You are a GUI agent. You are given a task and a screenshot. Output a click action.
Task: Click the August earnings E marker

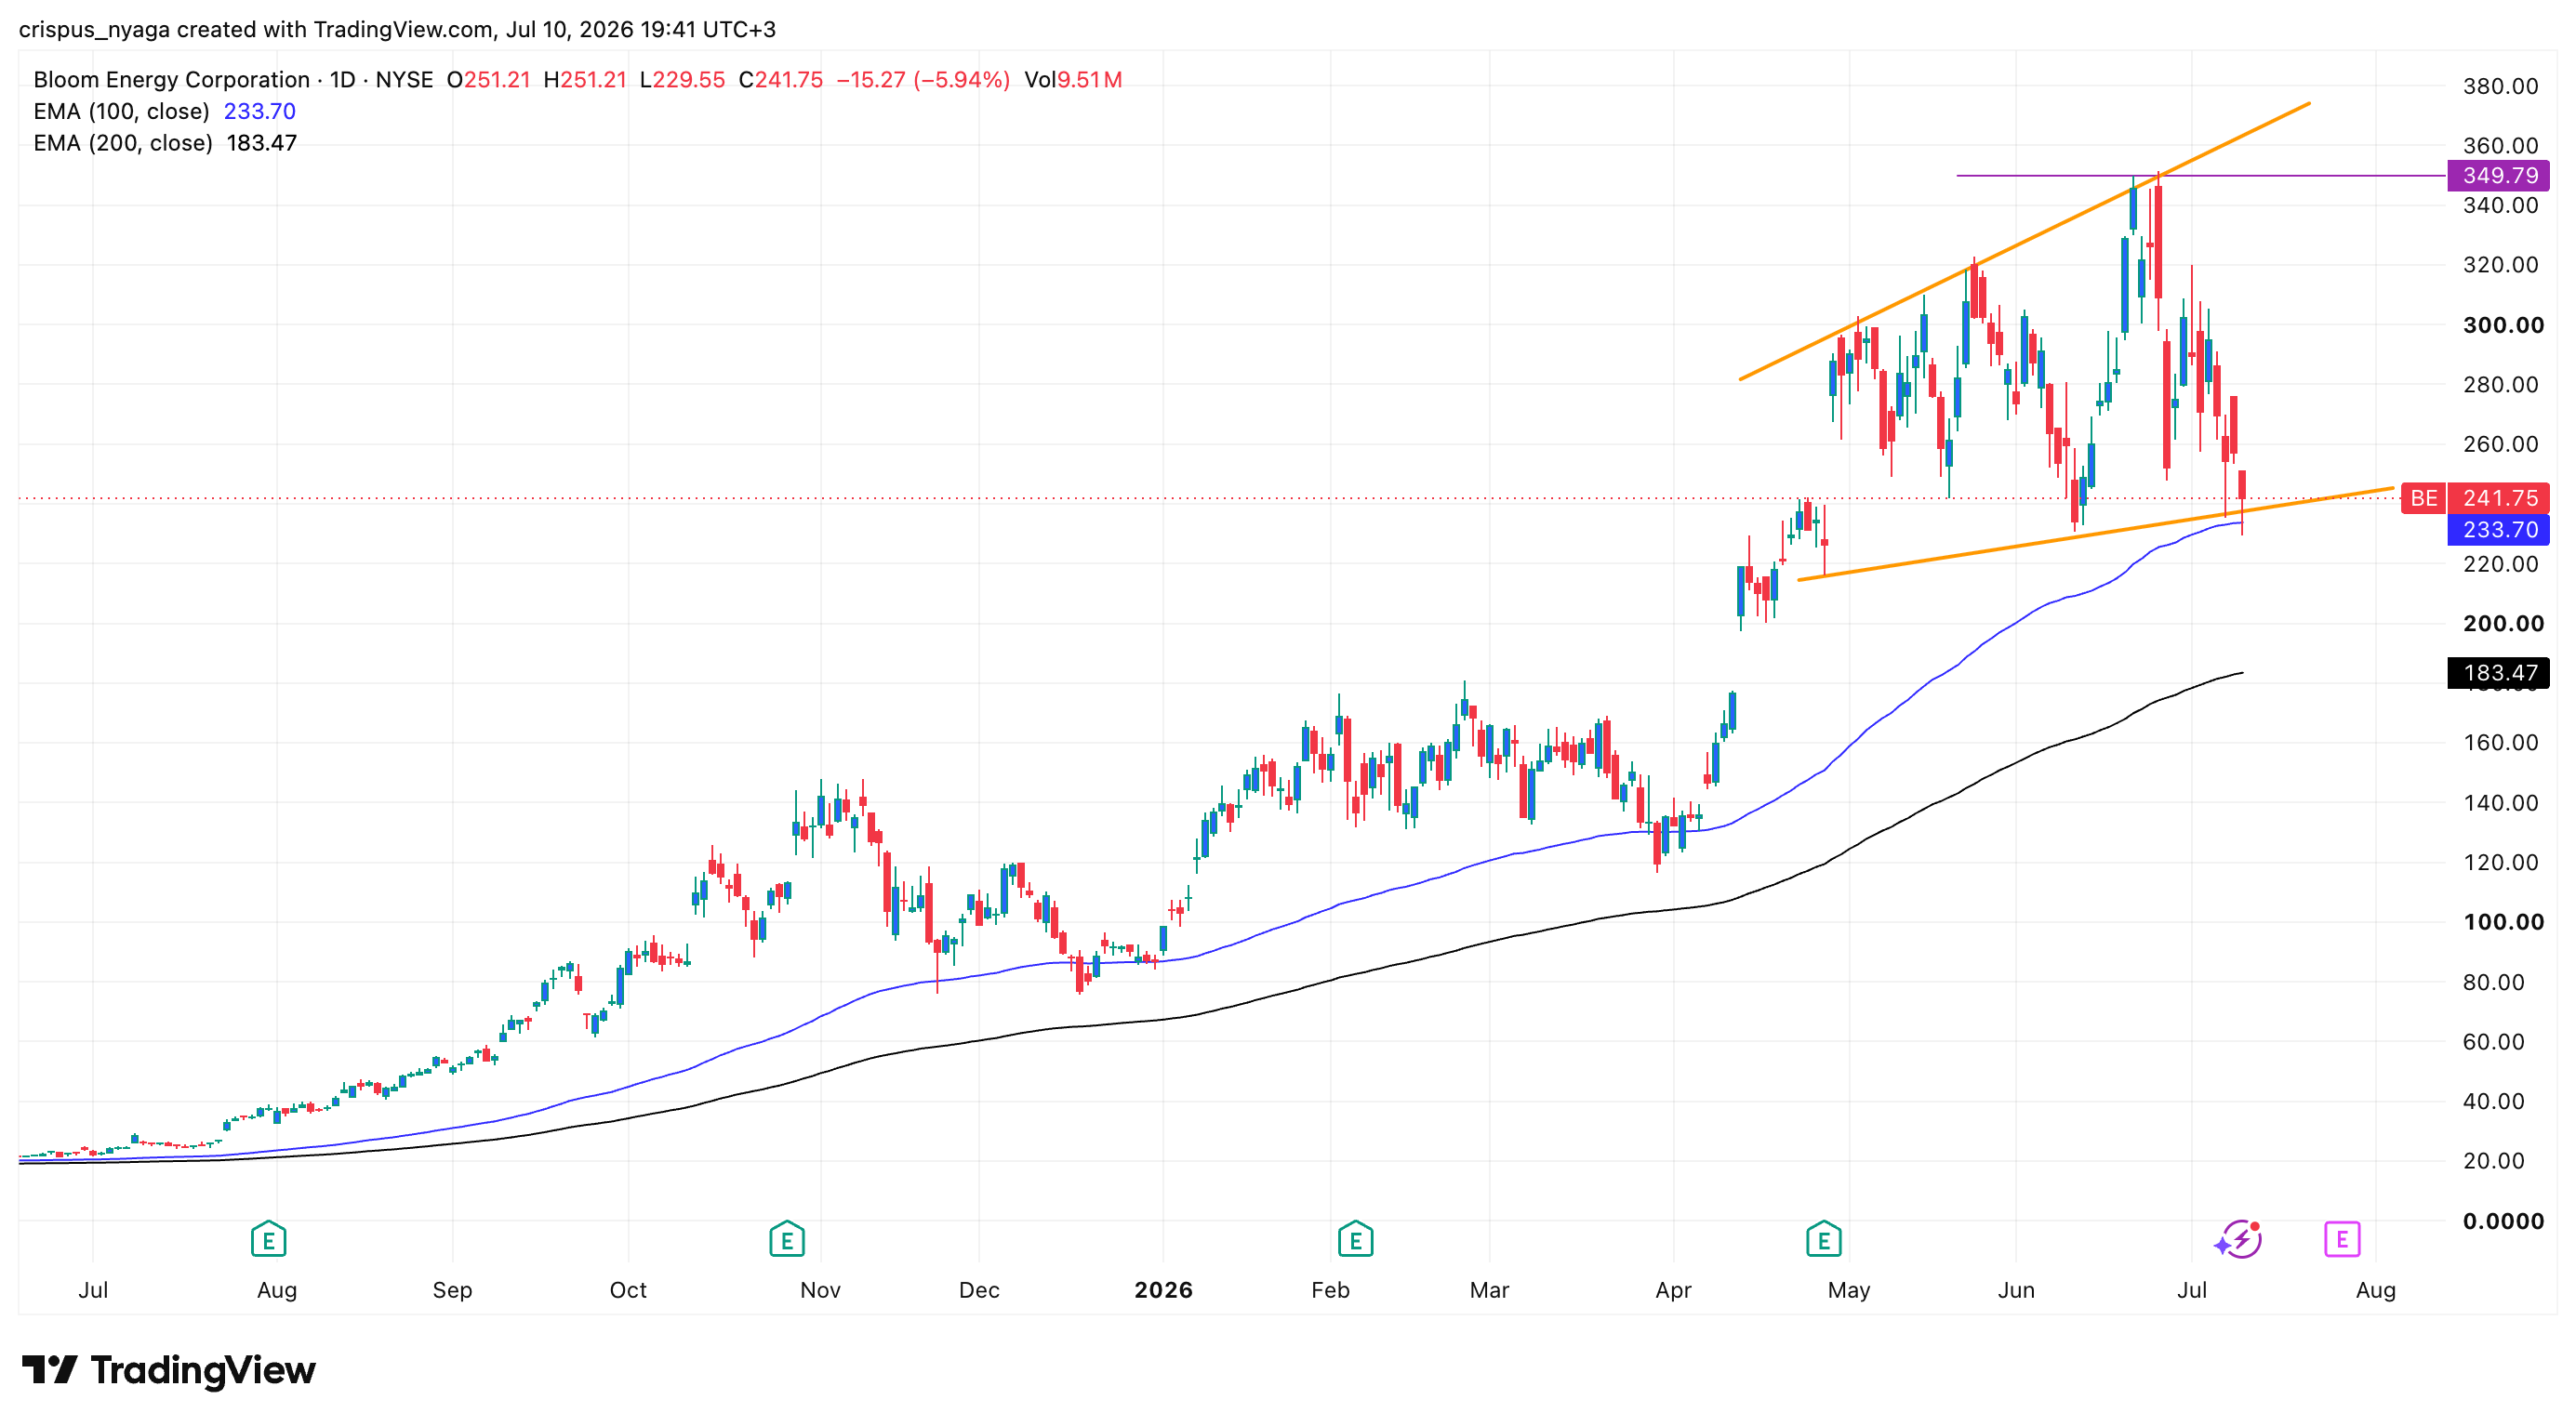point(268,1239)
